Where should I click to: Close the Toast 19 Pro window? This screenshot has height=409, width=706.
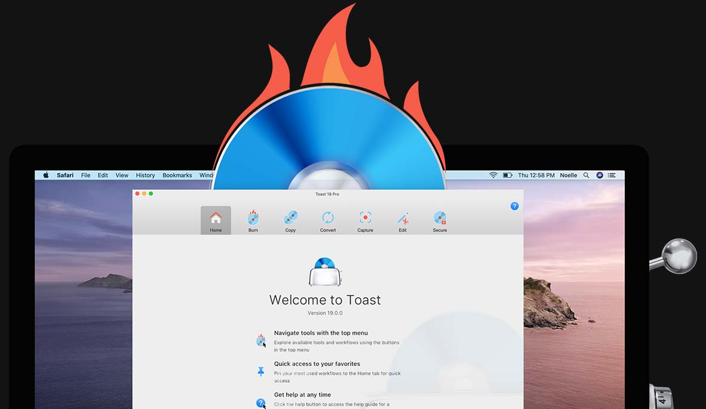[x=137, y=193]
